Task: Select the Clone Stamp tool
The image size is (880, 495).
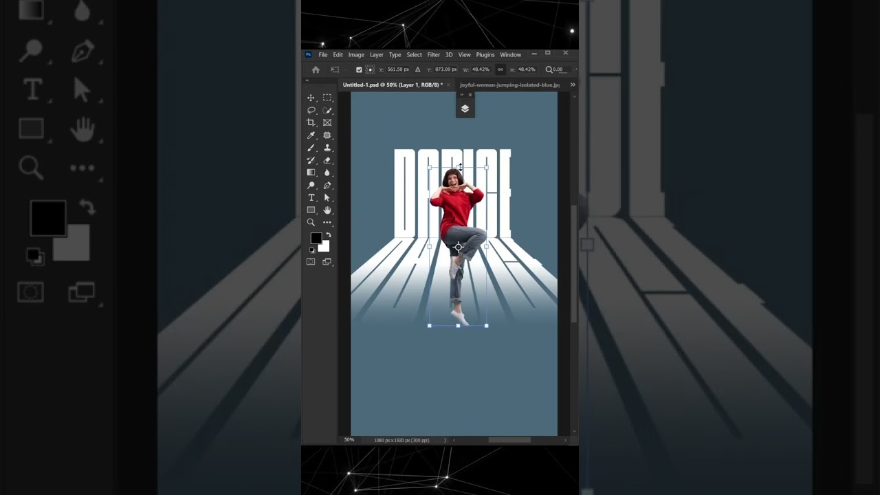Action: (x=327, y=148)
